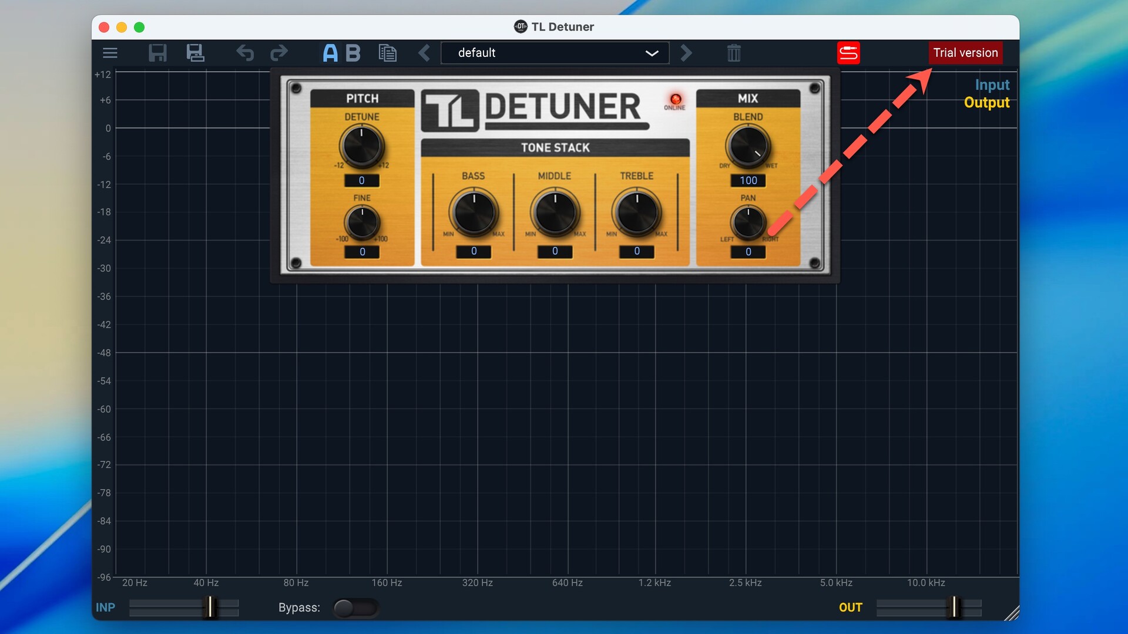
Task: Toggle the Input spectrum label
Action: click(x=992, y=85)
